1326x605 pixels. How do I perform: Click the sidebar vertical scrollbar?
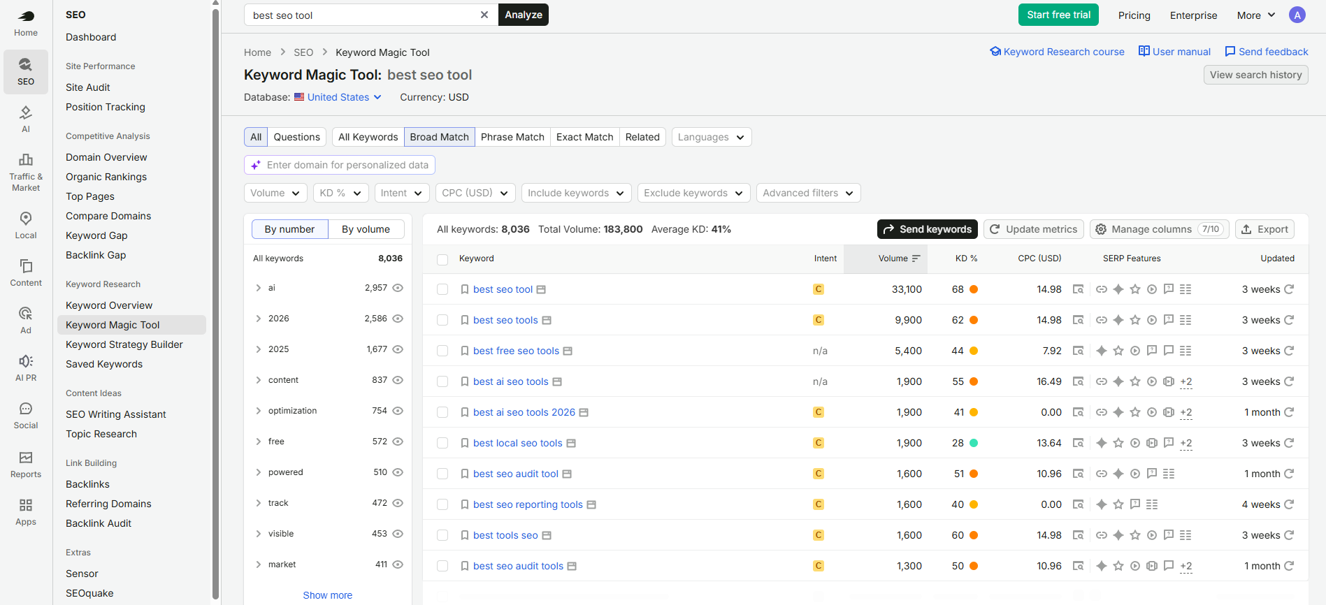coord(215,302)
